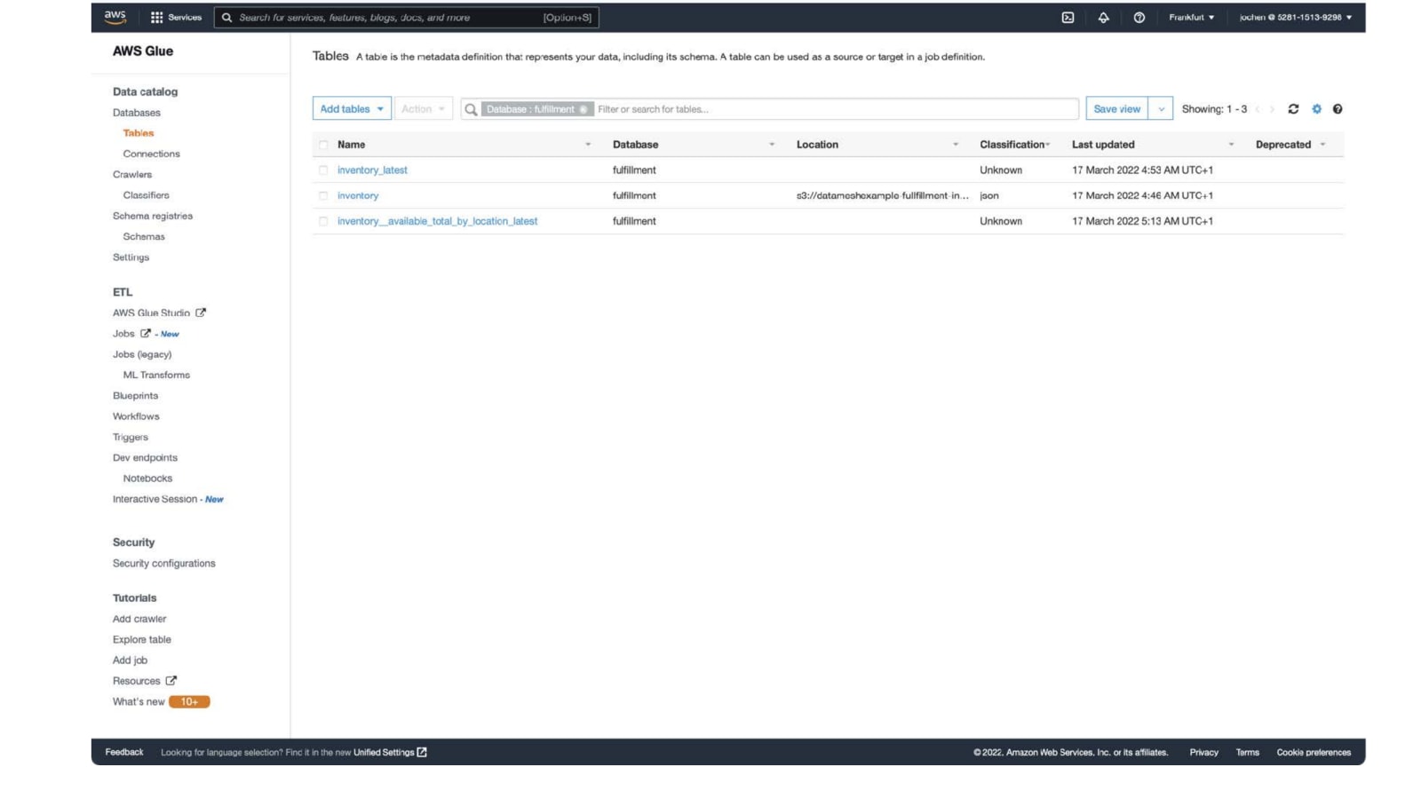Open Settings in sidebar
Image resolution: width=1421 pixels, height=799 pixels.
131,257
